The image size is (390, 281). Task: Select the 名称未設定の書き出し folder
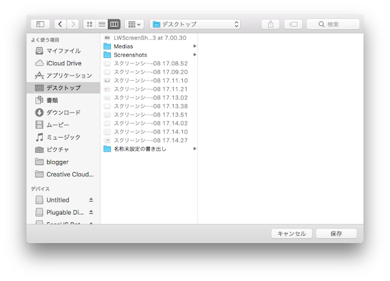click(x=149, y=149)
